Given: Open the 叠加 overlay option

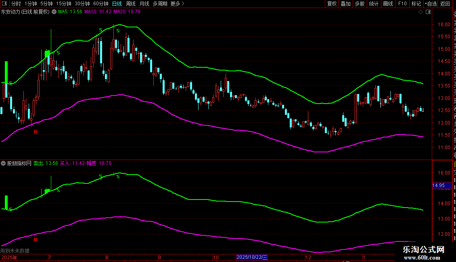Looking at the screenshot, I should [x=345, y=4].
